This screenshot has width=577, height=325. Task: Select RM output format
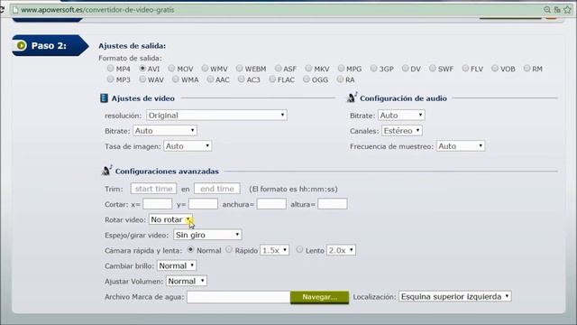[x=527, y=69]
